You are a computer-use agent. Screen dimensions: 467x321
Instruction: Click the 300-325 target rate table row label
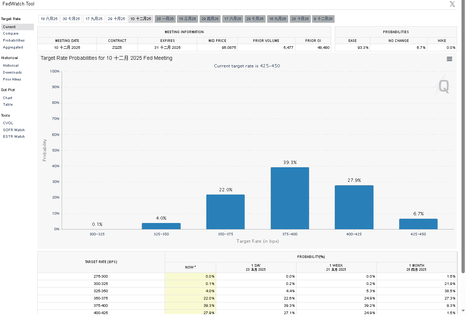(x=101, y=284)
